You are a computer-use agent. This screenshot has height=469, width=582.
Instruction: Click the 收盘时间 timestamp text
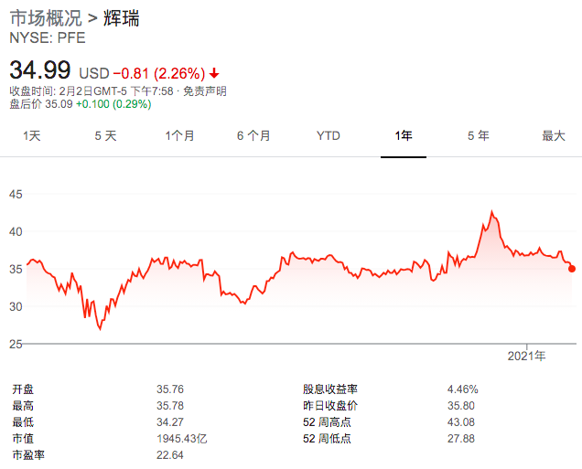tap(92, 91)
